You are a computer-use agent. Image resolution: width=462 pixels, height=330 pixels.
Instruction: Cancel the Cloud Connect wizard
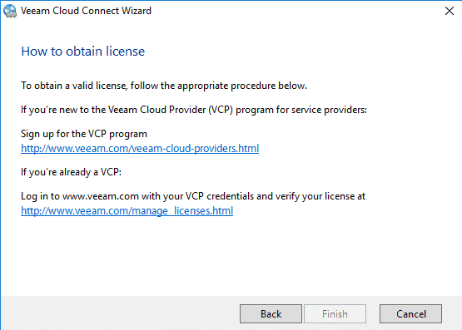pos(410,314)
